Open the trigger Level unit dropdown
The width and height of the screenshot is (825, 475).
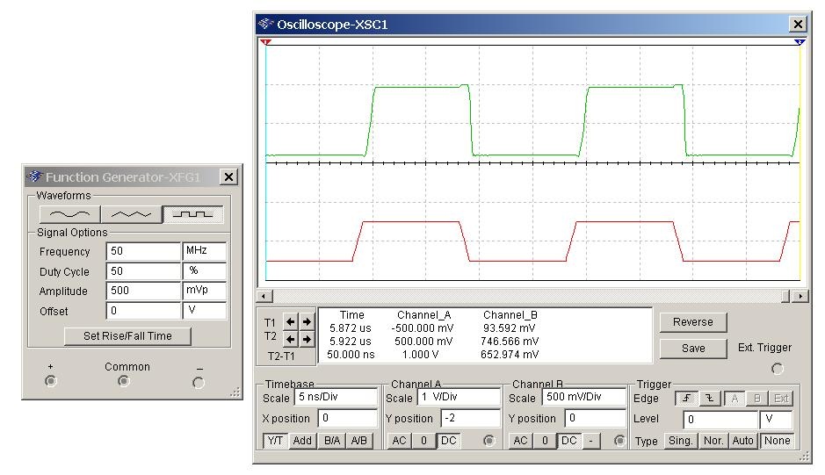click(x=776, y=420)
